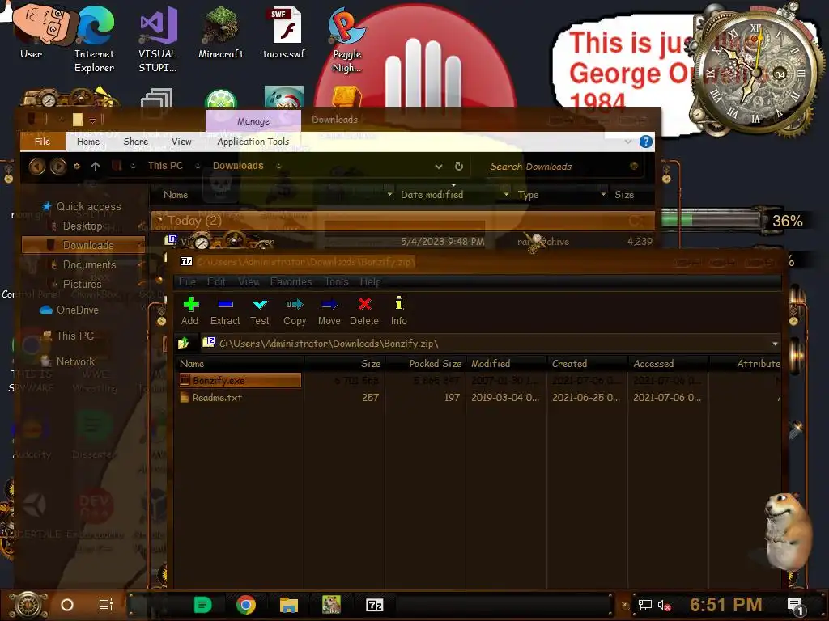829x621 pixels.
Task: Select Quick access in Explorer sidebar
Action: (82, 206)
